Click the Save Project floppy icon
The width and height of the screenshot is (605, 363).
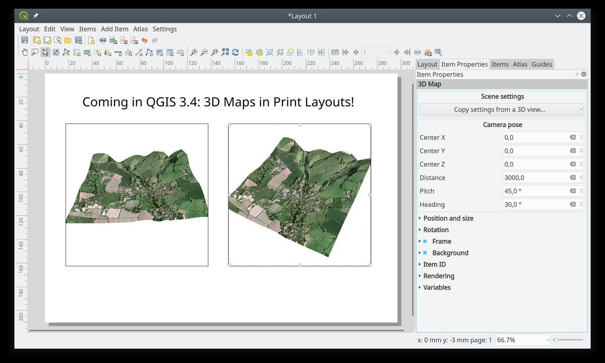click(25, 40)
